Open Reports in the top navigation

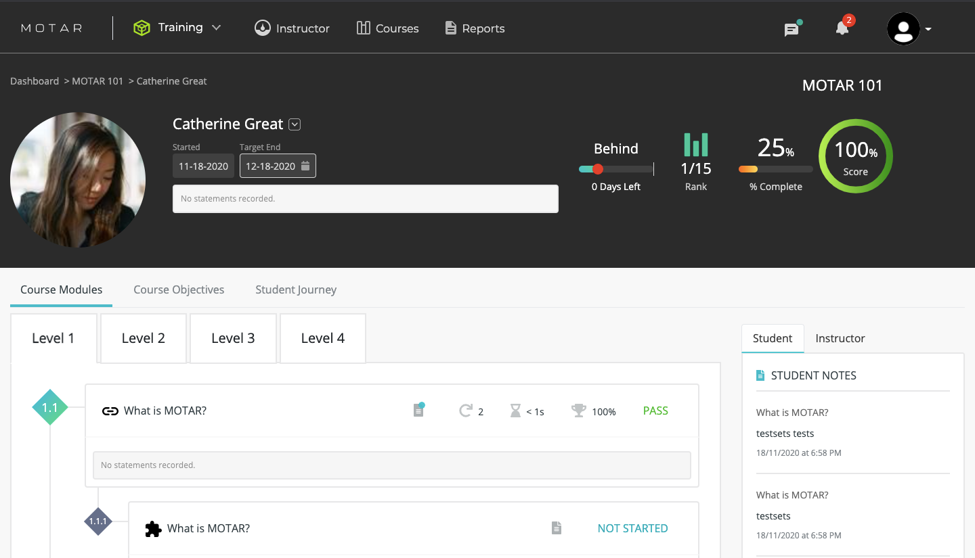[475, 28]
